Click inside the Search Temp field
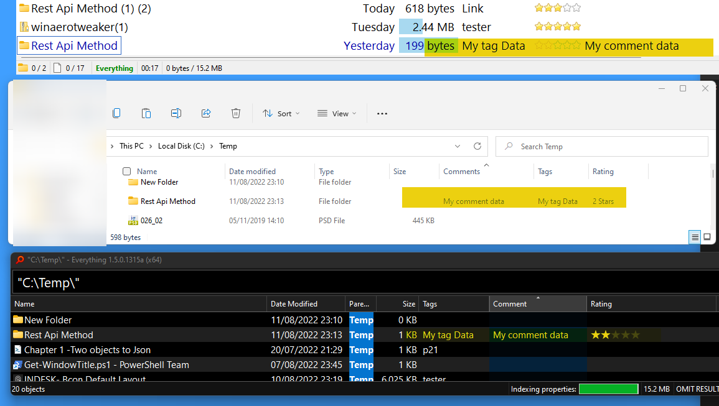Viewport: 719px width, 406px height. tap(601, 146)
